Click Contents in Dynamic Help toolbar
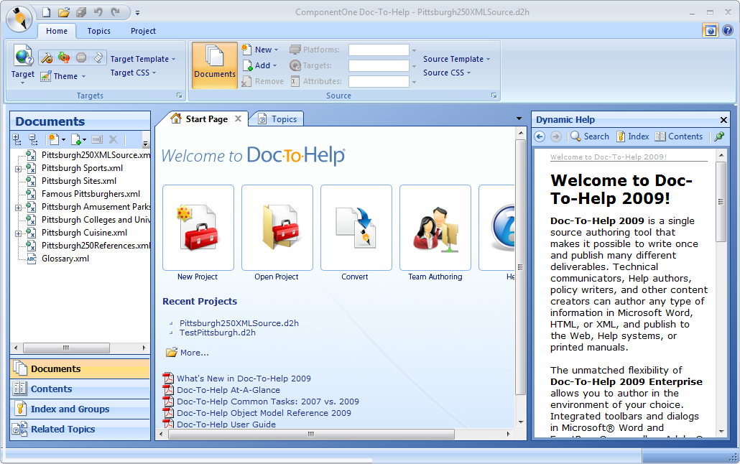 coord(679,136)
